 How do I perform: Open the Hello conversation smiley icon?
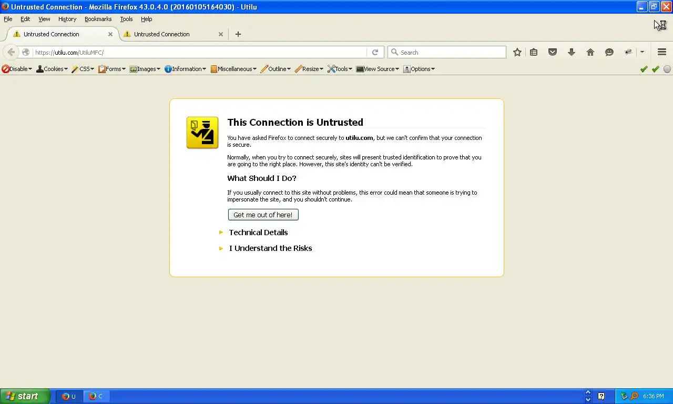pyautogui.click(x=609, y=52)
